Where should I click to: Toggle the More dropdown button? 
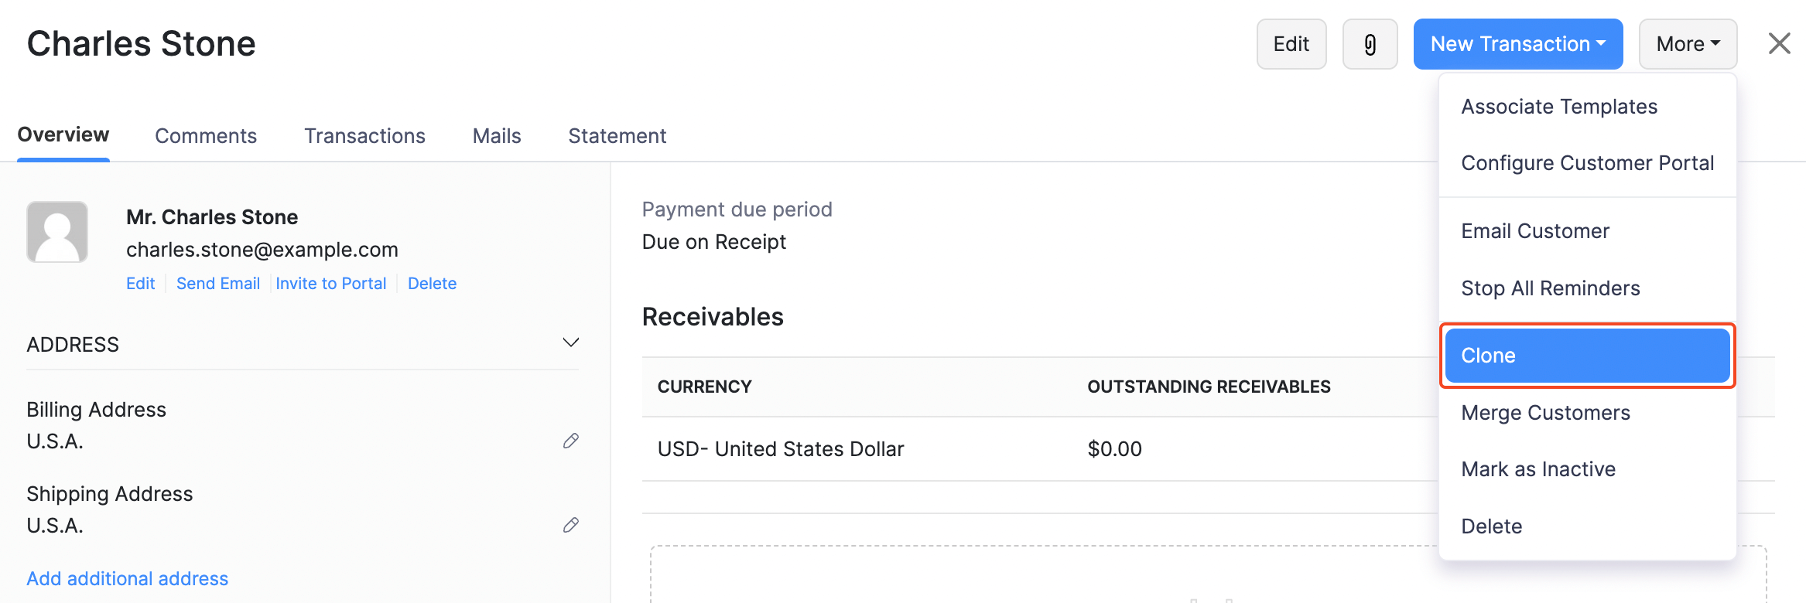(x=1688, y=44)
